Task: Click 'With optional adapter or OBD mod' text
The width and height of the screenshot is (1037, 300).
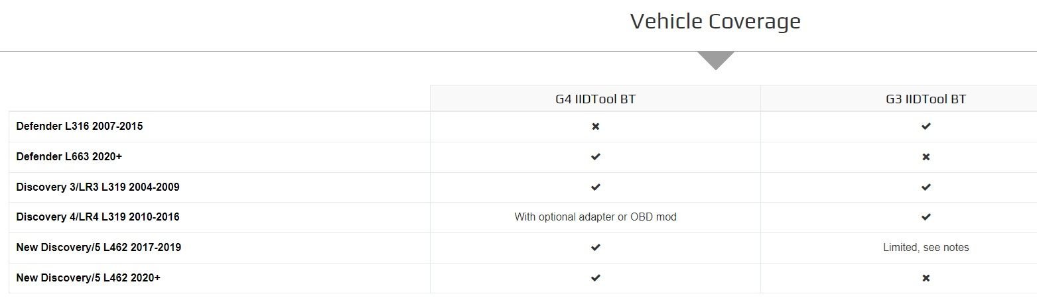Action: click(x=595, y=217)
